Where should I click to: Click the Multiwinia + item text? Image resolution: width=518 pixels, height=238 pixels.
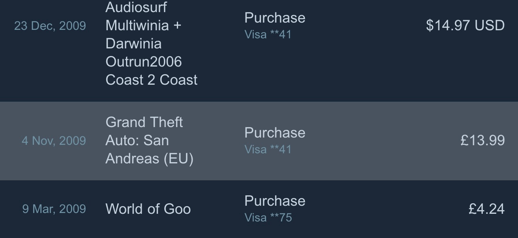pyautogui.click(x=143, y=25)
